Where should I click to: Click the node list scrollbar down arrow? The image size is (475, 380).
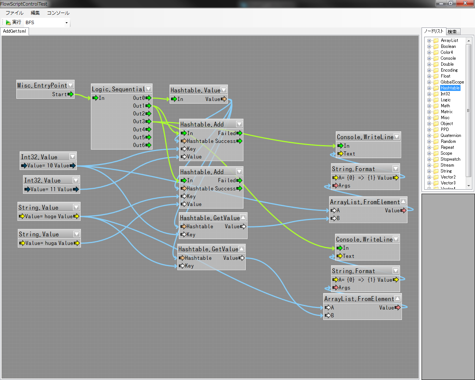(469, 186)
